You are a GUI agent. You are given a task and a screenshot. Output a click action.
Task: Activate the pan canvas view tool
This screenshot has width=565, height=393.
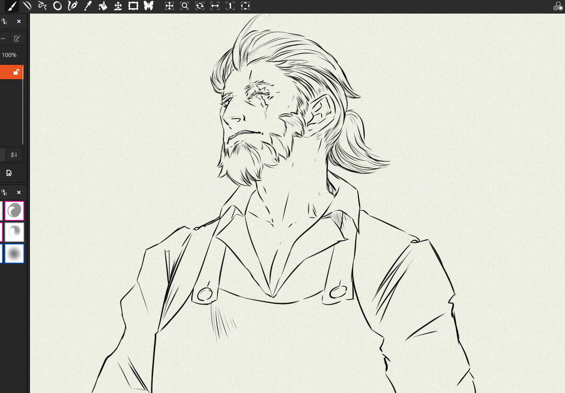point(169,6)
